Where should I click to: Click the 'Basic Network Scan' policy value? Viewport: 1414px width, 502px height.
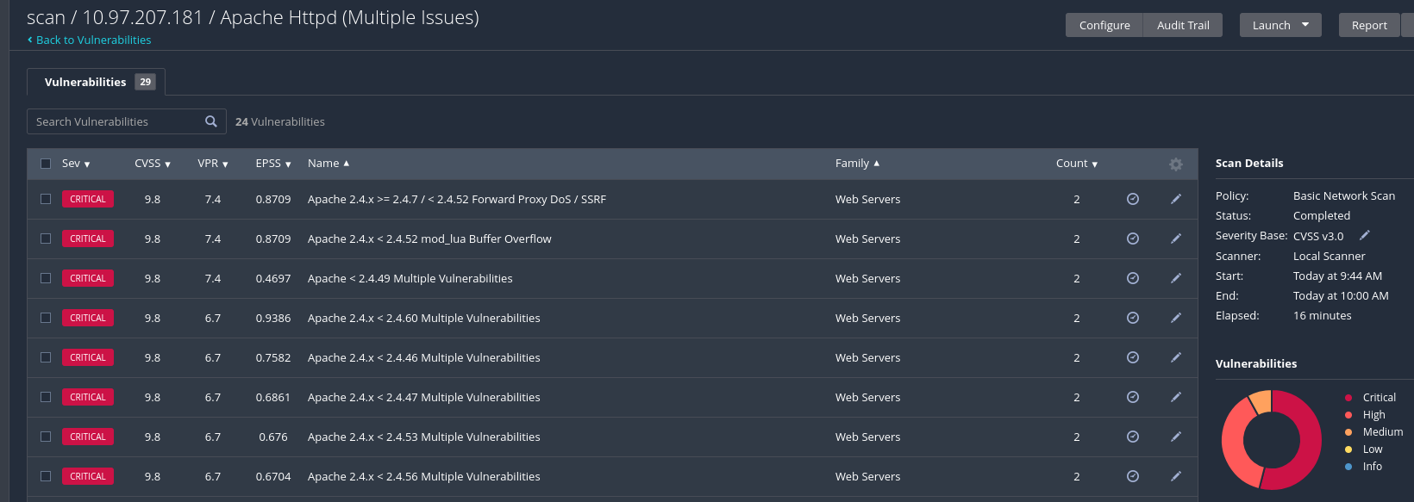point(1344,195)
